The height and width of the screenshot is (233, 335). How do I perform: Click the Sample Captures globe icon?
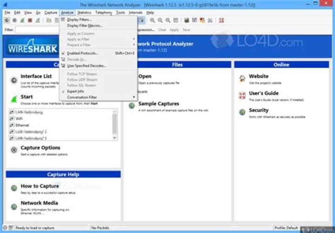(132, 106)
